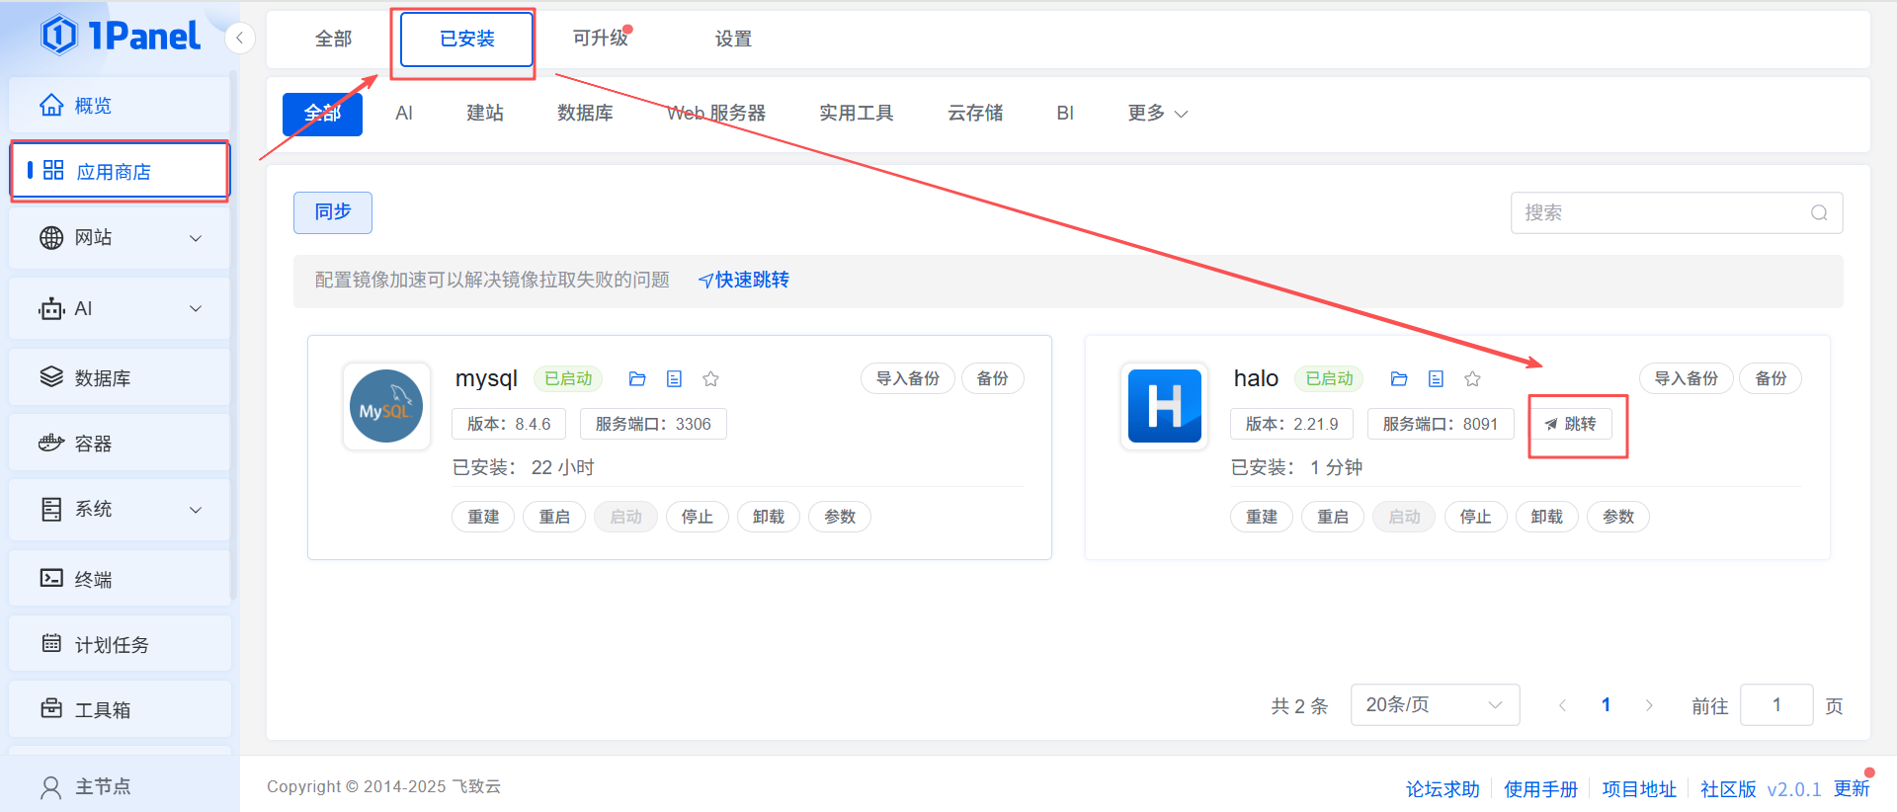Viewport: 1897px width, 812px height.
Task: Star the mysql app as favorite
Action: click(x=710, y=379)
